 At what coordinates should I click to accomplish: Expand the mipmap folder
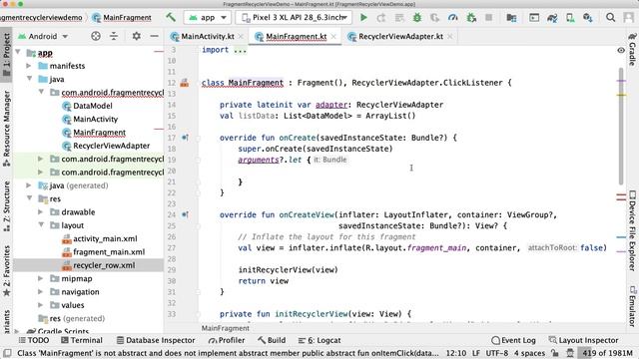[40, 278]
